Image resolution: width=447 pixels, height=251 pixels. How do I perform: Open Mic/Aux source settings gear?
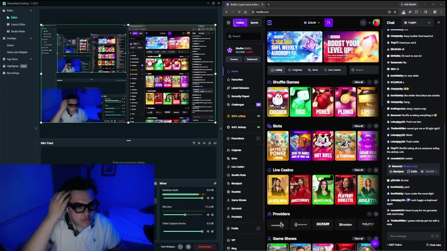pos(212,215)
